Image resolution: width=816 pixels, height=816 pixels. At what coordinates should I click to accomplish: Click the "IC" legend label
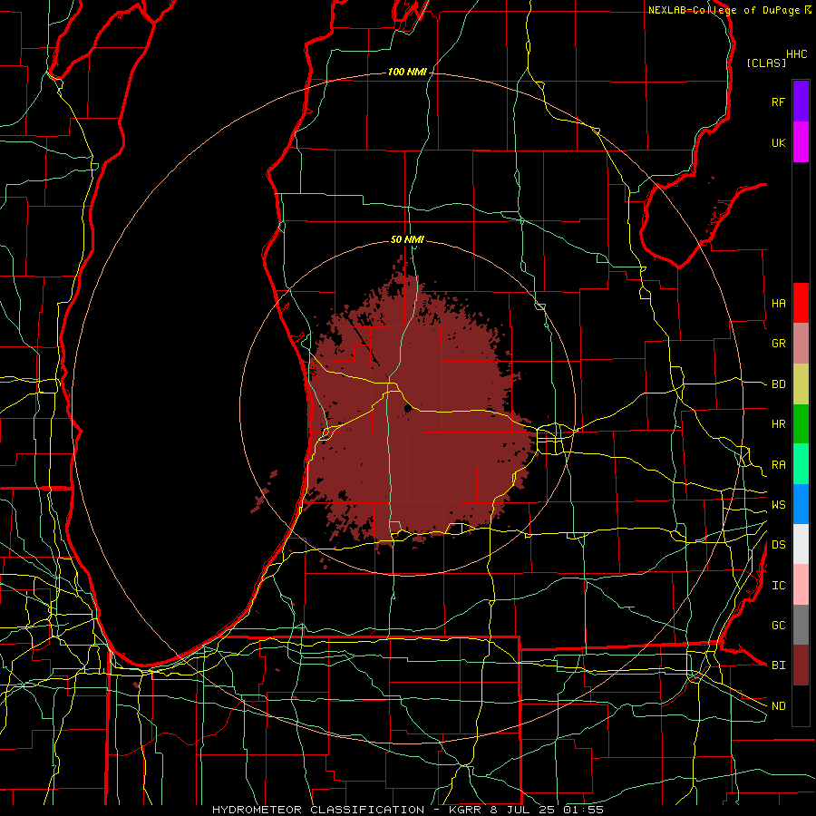coord(778,586)
